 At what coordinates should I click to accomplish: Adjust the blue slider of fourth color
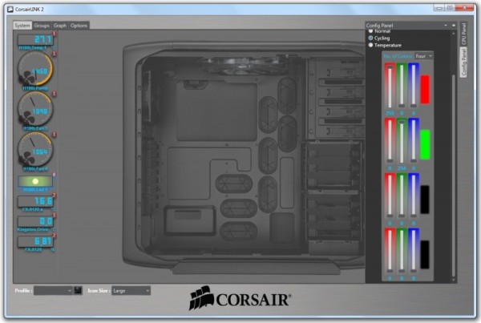413,252
